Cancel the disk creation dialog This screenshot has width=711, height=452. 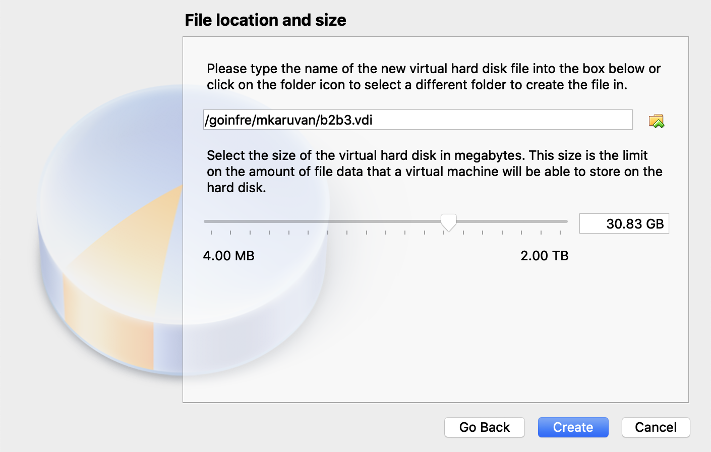[x=656, y=427]
